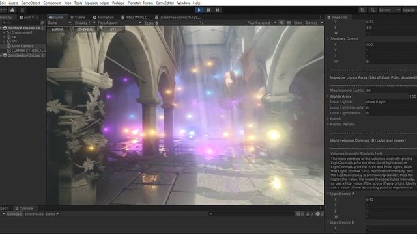Collapse the Shadows Control section

click(x=328, y=39)
